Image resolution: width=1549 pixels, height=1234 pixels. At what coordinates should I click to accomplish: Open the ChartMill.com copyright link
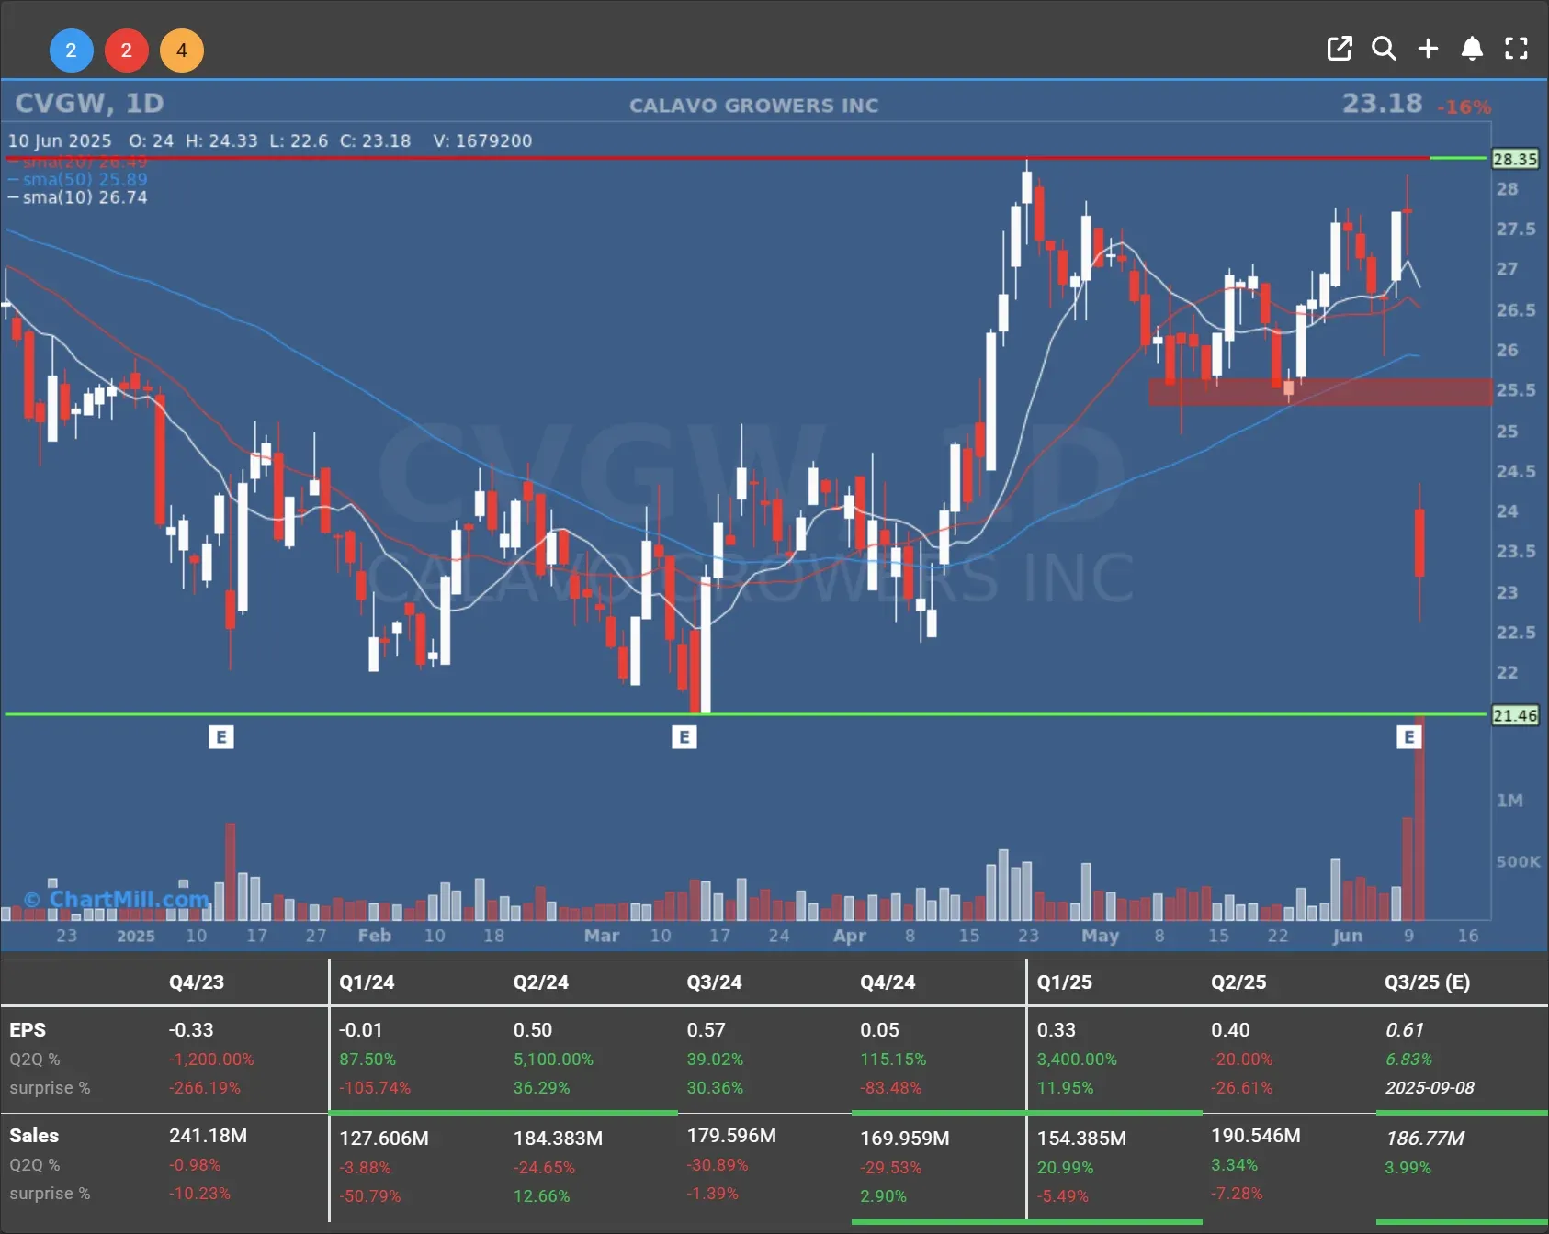(117, 899)
